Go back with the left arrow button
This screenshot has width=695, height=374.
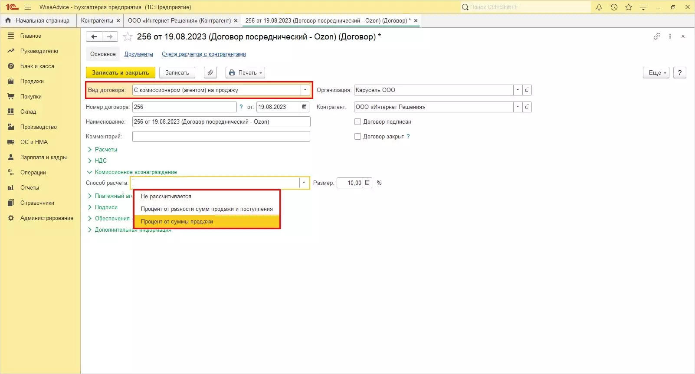click(x=94, y=37)
